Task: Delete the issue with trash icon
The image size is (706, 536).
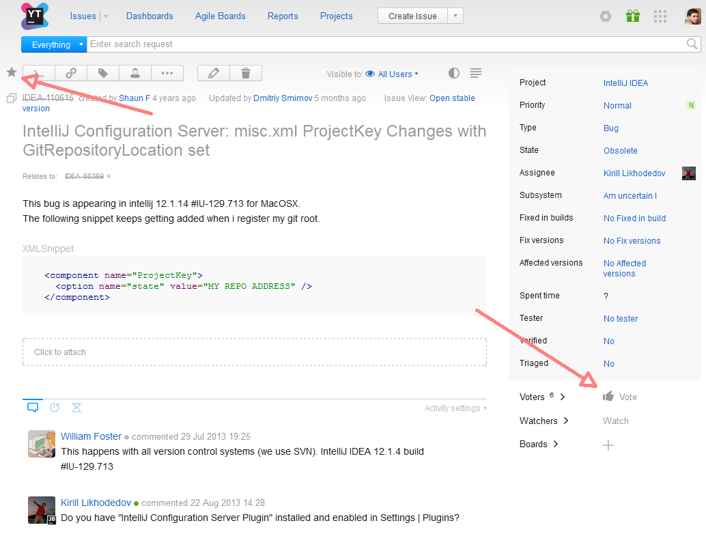Action: point(246,73)
